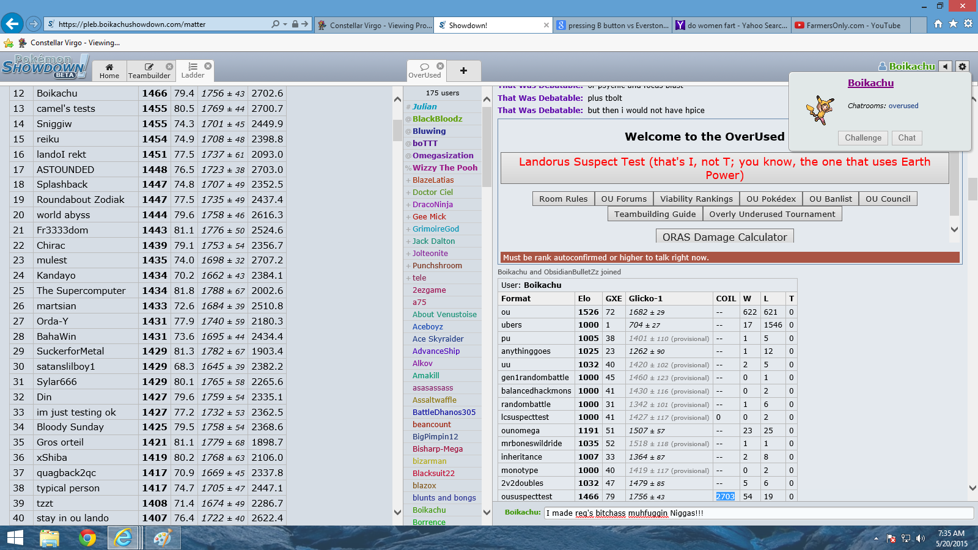Click the chat message input field

click(758, 513)
